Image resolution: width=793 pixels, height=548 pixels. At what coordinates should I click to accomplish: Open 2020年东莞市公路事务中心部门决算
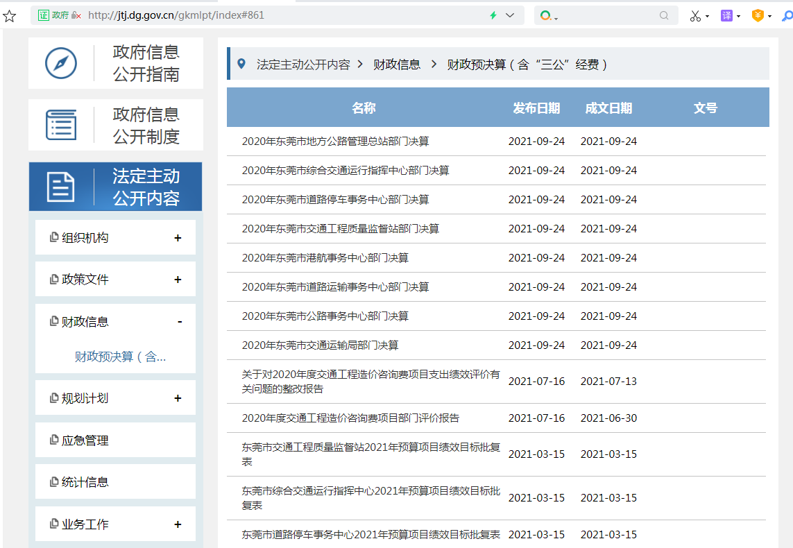325,316
